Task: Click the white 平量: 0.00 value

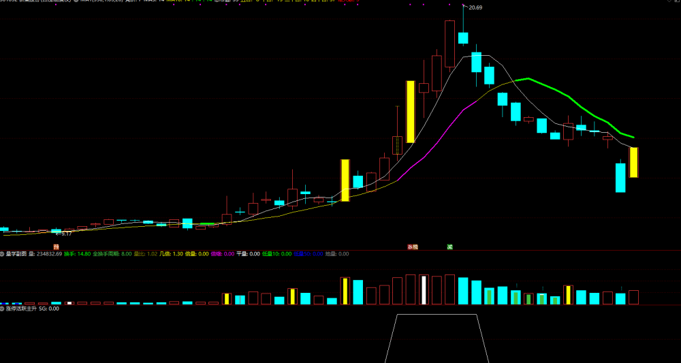Action: [248, 253]
